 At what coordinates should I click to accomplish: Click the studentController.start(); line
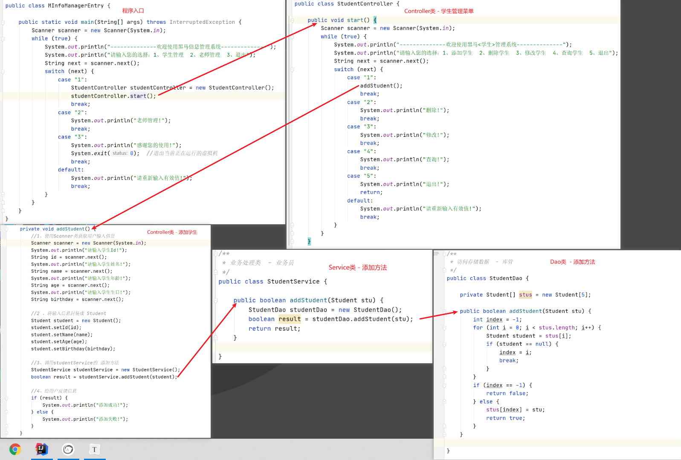(113, 96)
